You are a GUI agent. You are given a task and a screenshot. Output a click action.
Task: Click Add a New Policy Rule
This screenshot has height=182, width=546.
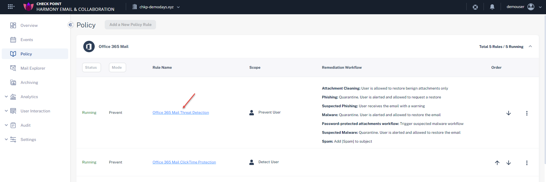point(130,25)
